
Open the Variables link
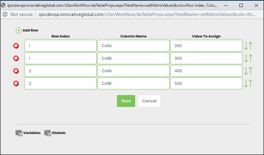32,133
